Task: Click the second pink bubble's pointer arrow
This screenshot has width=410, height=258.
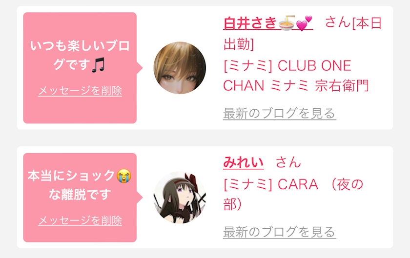Action: (140, 198)
